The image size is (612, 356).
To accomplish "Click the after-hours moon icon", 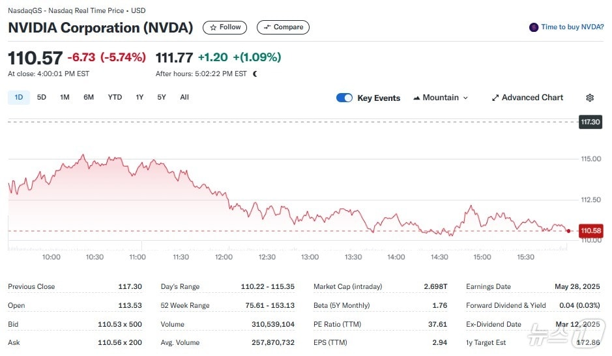I will click(255, 74).
